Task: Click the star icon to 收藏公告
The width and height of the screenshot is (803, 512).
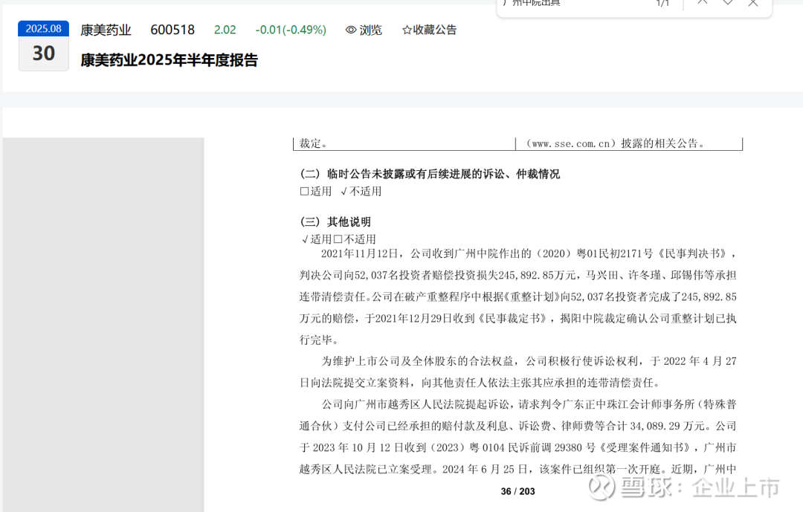Action: point(407,30)
